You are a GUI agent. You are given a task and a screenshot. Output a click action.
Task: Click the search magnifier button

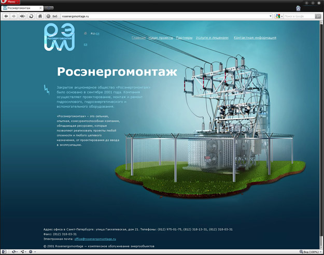point(318,16)
